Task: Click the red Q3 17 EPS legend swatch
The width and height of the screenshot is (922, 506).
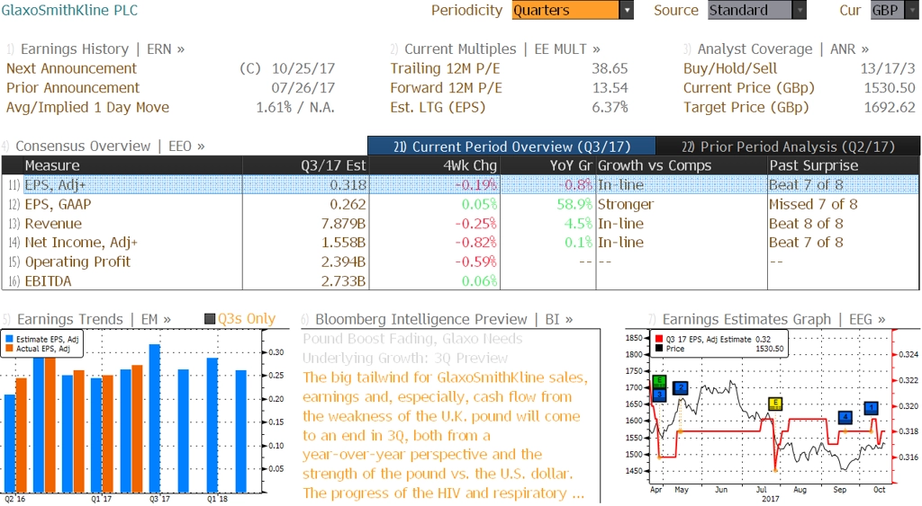Action: [657, 340]
